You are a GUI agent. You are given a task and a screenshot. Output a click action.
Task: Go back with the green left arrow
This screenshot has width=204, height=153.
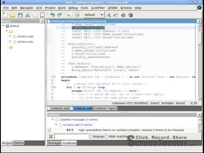point(69,15)
